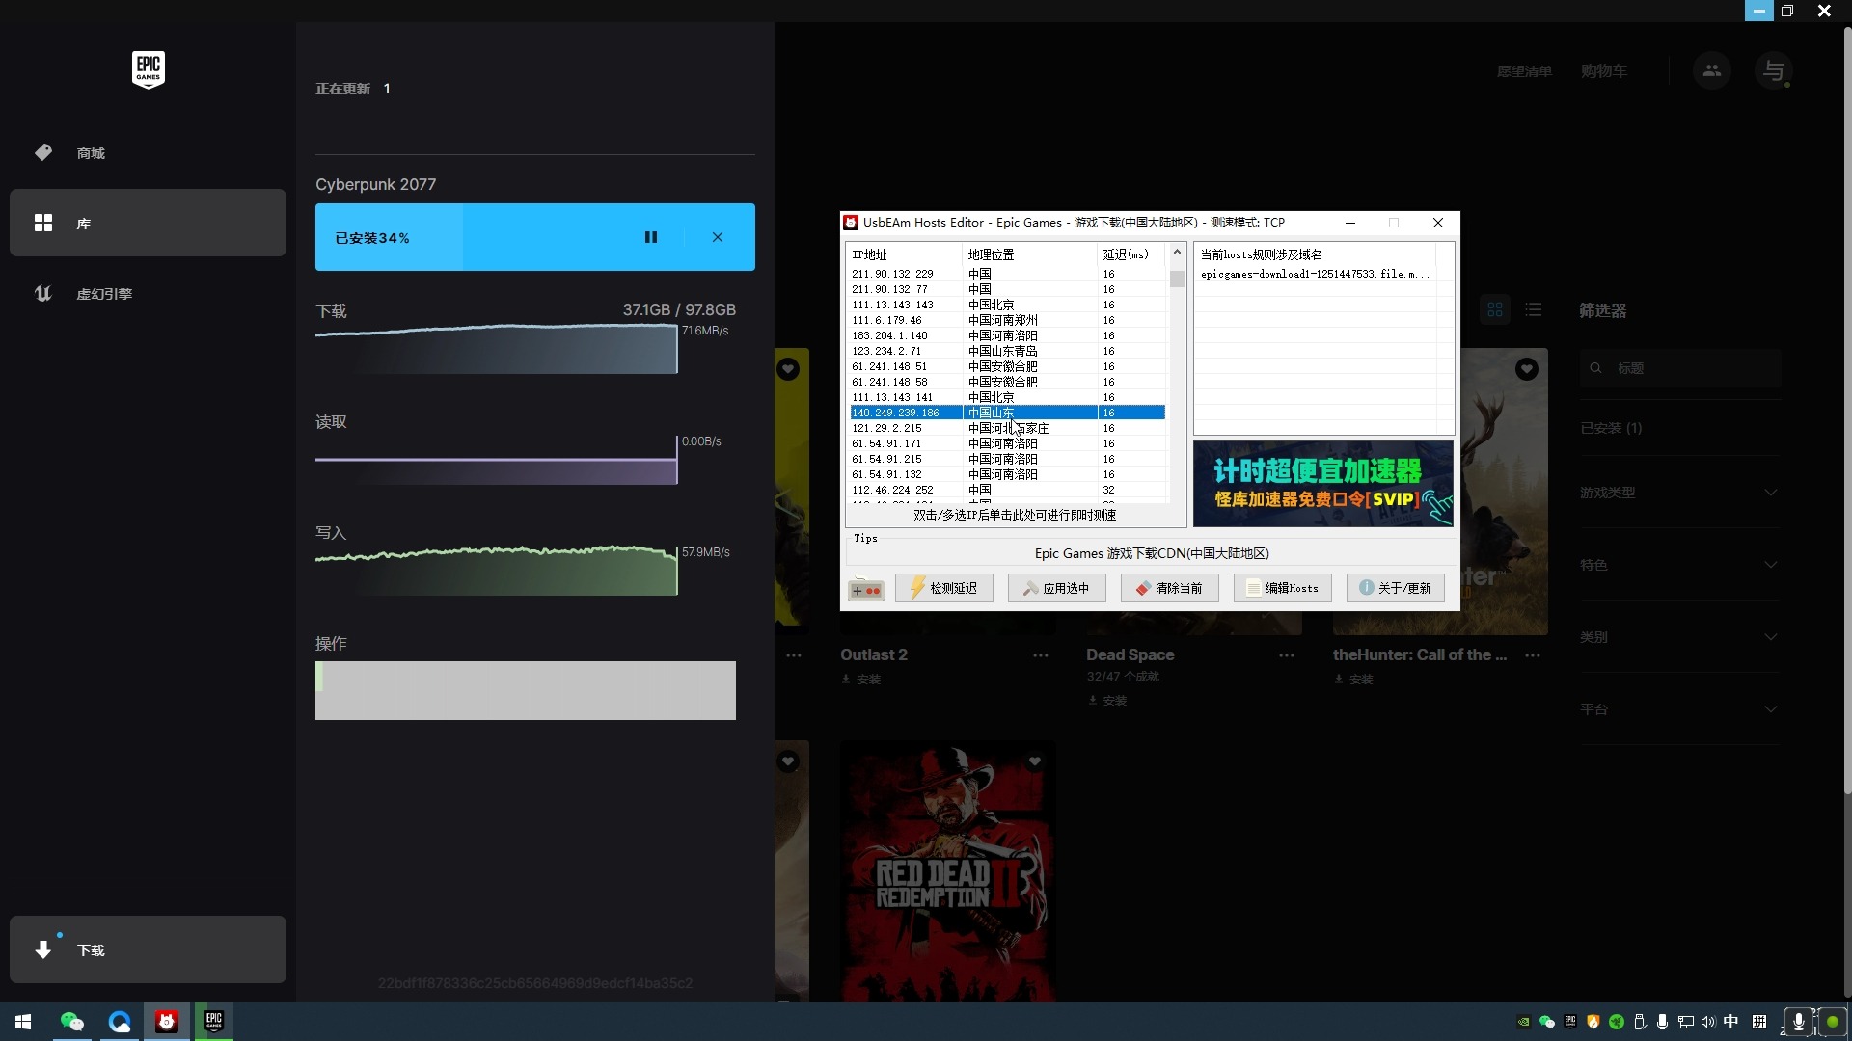Image resolution: width=1852 pixels, height=1041 pixels.
Task: Click the 标题 search field
Action: tap(1680, 368)
